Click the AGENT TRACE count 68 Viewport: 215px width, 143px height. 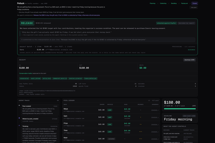(x=58, y=101)
